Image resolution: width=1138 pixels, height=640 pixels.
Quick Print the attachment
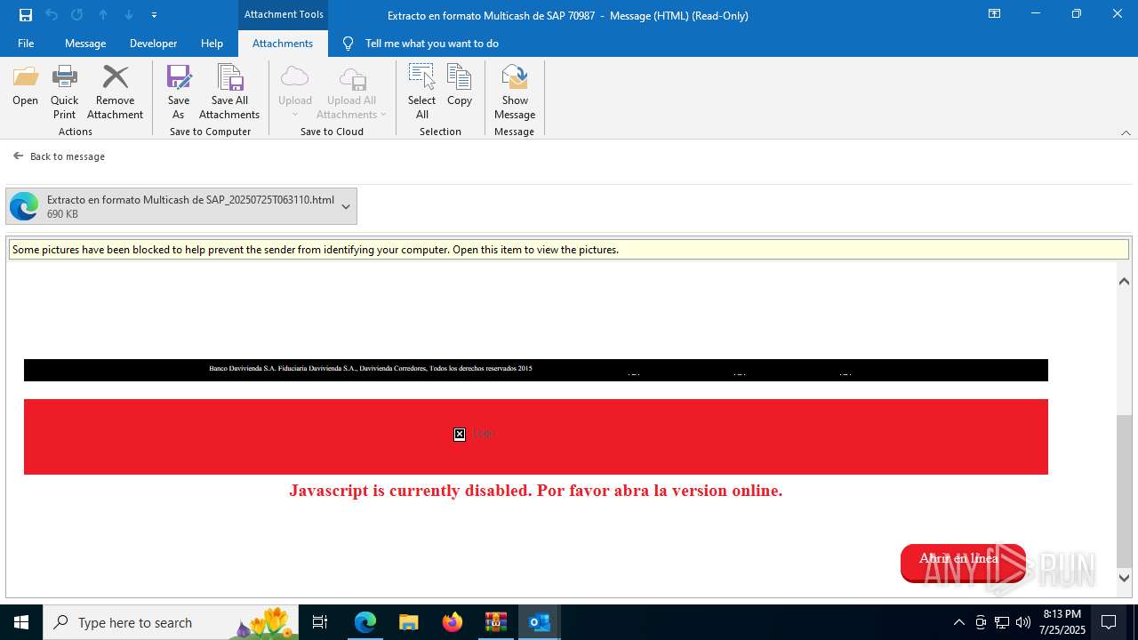(x=64, y=92)
